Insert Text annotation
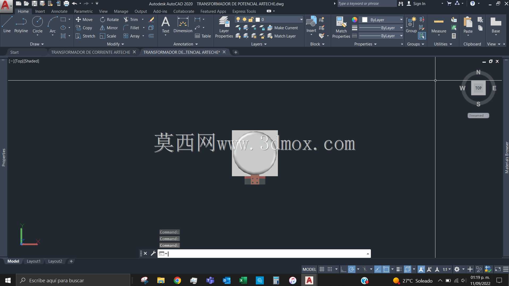The image size is (509, 286). 166,25
